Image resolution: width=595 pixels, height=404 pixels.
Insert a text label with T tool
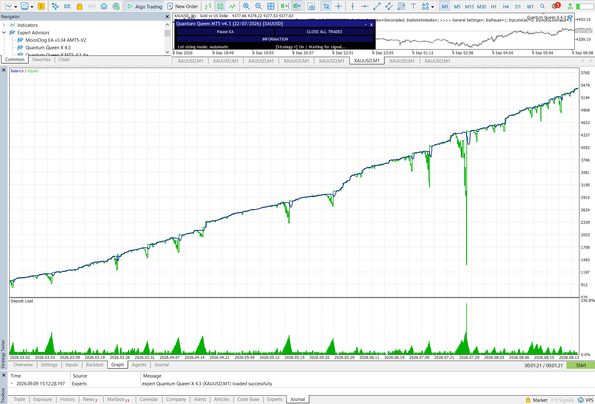click(413, 6)
